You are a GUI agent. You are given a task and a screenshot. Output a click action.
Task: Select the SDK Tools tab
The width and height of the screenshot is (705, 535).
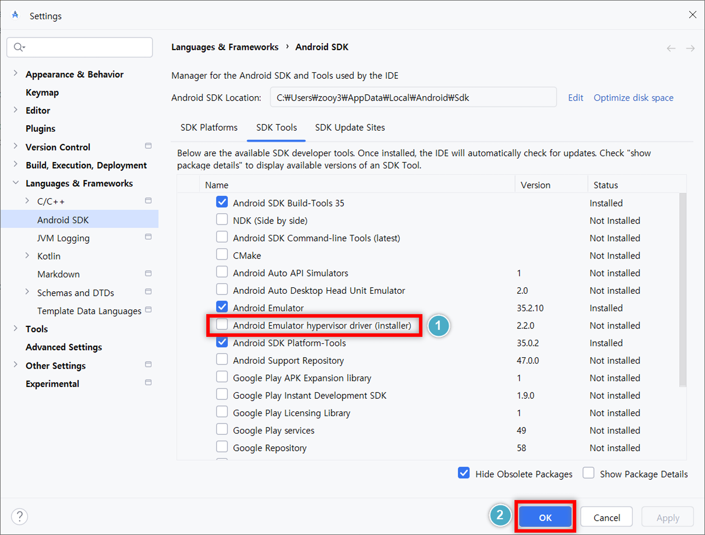[x=276, y=128]
